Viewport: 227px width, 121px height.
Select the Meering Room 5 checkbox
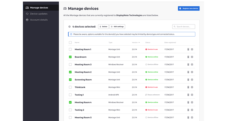70,117
